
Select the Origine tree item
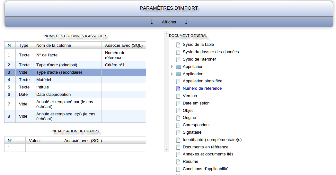(x=189, y=118)
